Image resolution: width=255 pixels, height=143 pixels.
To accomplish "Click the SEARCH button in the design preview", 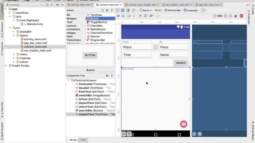I will point(180,63).
